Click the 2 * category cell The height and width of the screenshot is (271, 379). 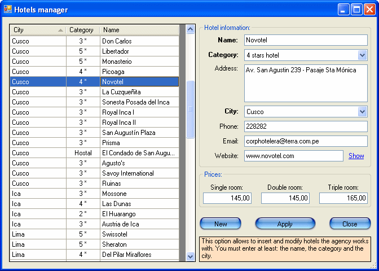tap(83, 214)
